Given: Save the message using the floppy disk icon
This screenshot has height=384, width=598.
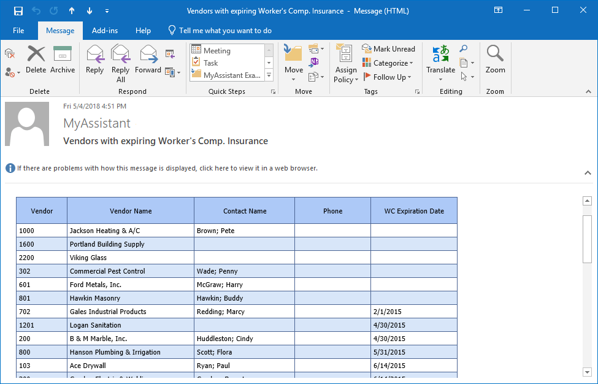Looking at the screenshot, I should pyautogui.click(x=18, y=11).
